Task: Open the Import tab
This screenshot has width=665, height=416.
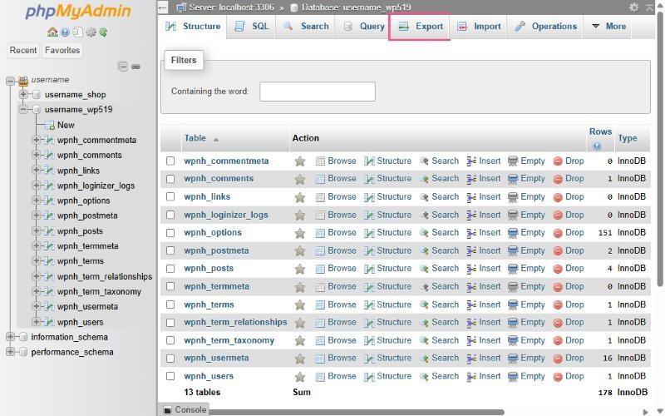Action: click(x=479, y=27)
